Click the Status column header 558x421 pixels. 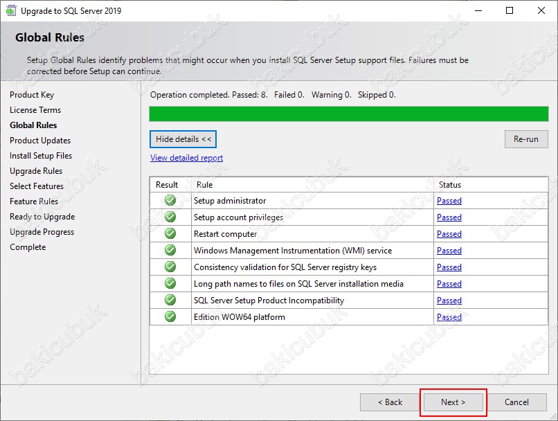(x=450, y=185)
